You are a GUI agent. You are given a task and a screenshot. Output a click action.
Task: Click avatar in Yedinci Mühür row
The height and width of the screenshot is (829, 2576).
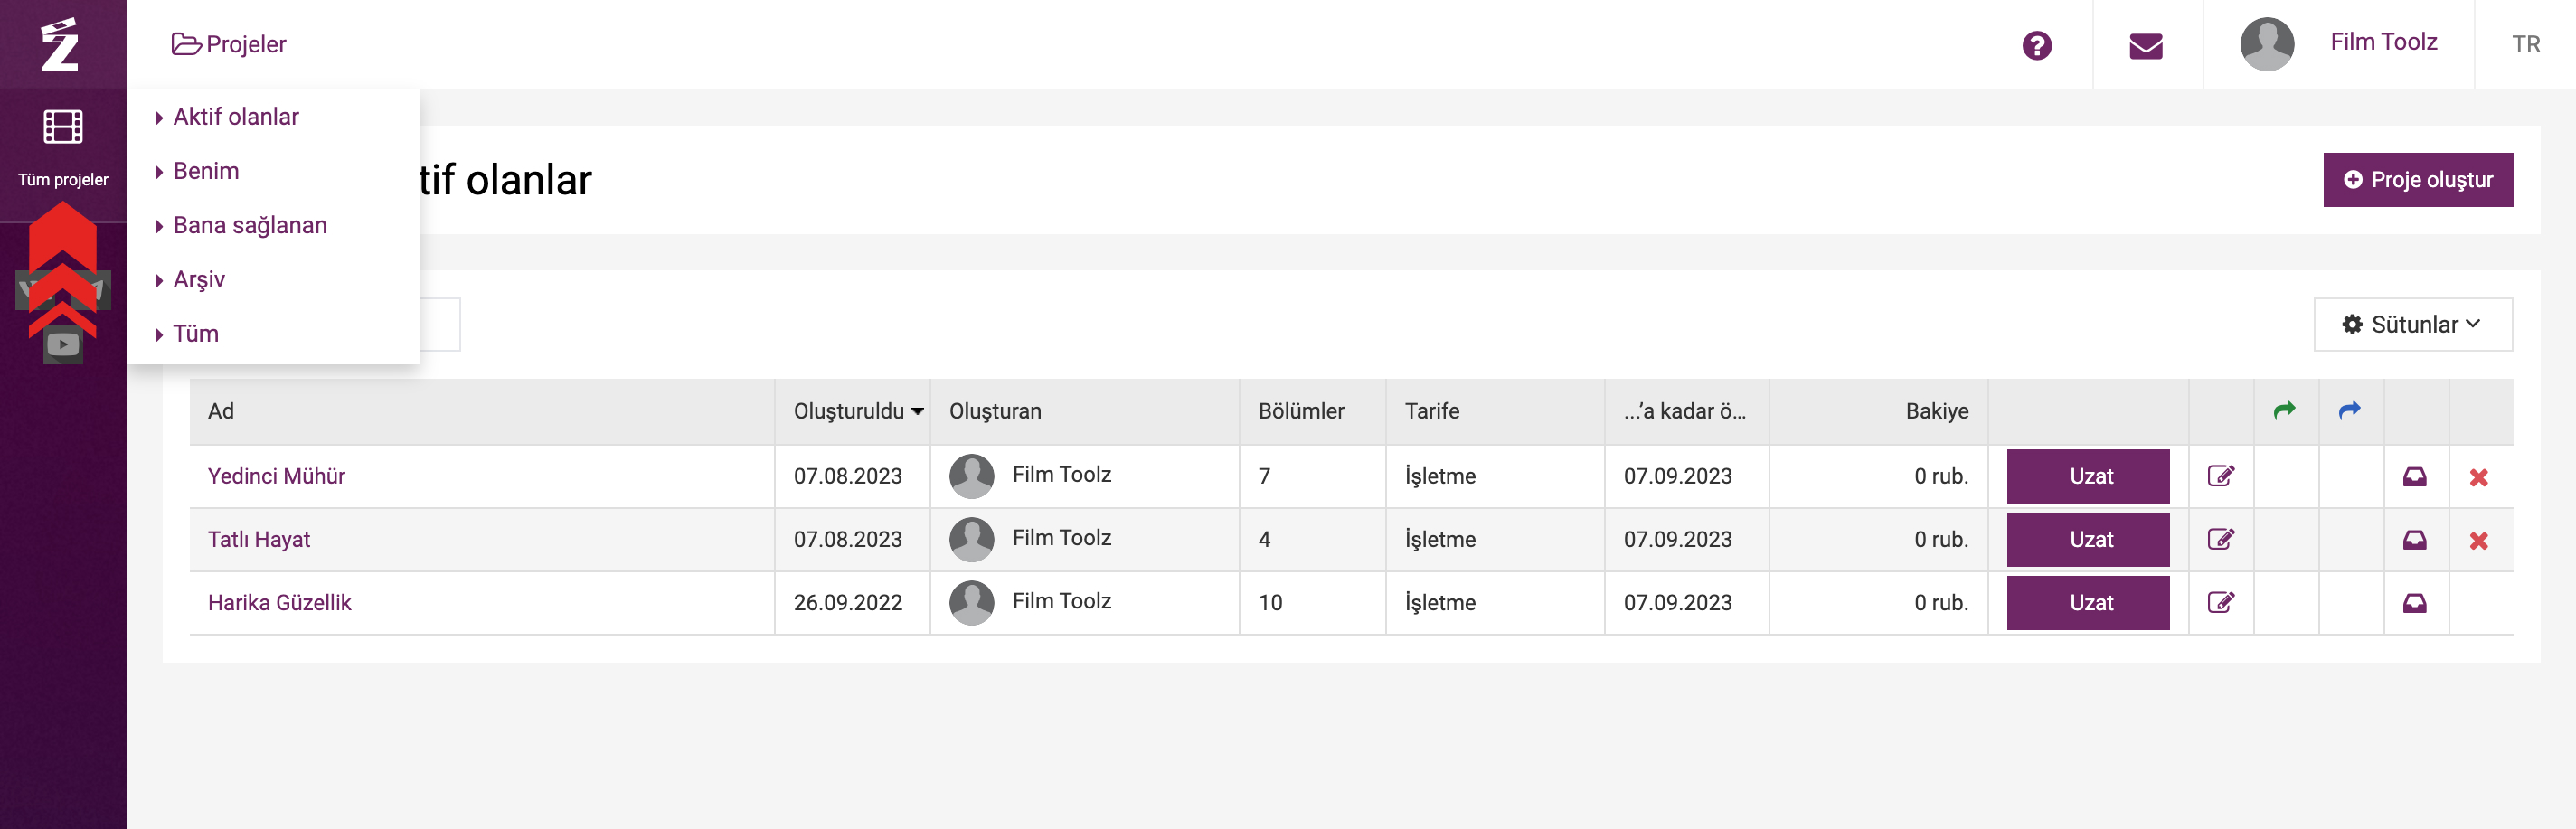point(971,476)
